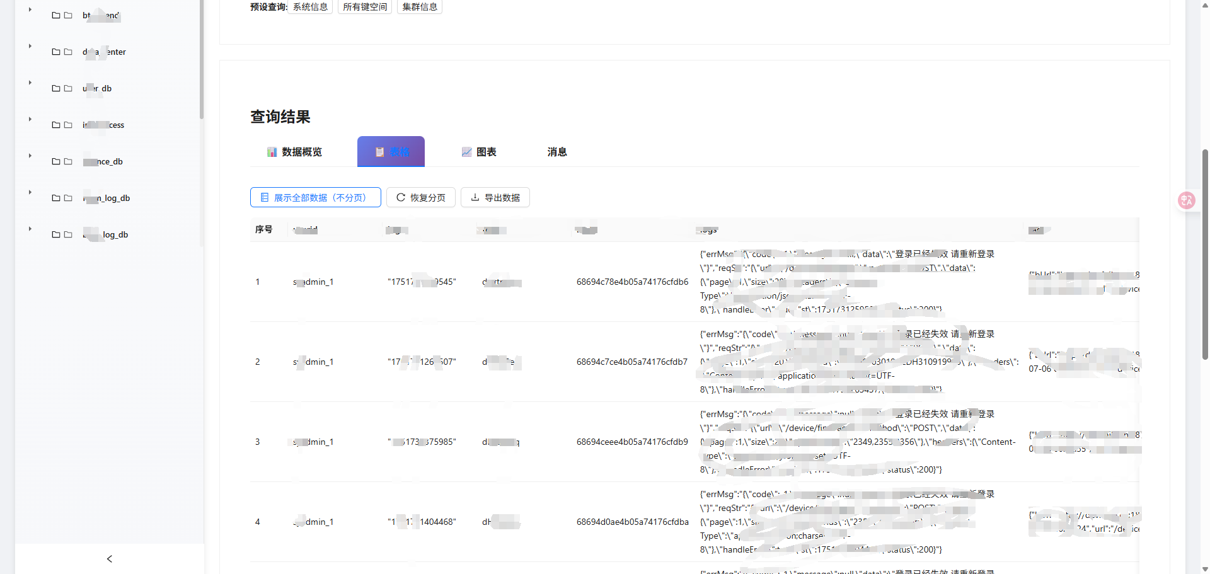Switch to the 消息 tab
1210x574 pixels.
(x=557, y=152)
